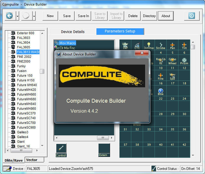Viewport: 205px width, 174px height.
Task: Click the Control Status brush icon
Action: [154, 168]
